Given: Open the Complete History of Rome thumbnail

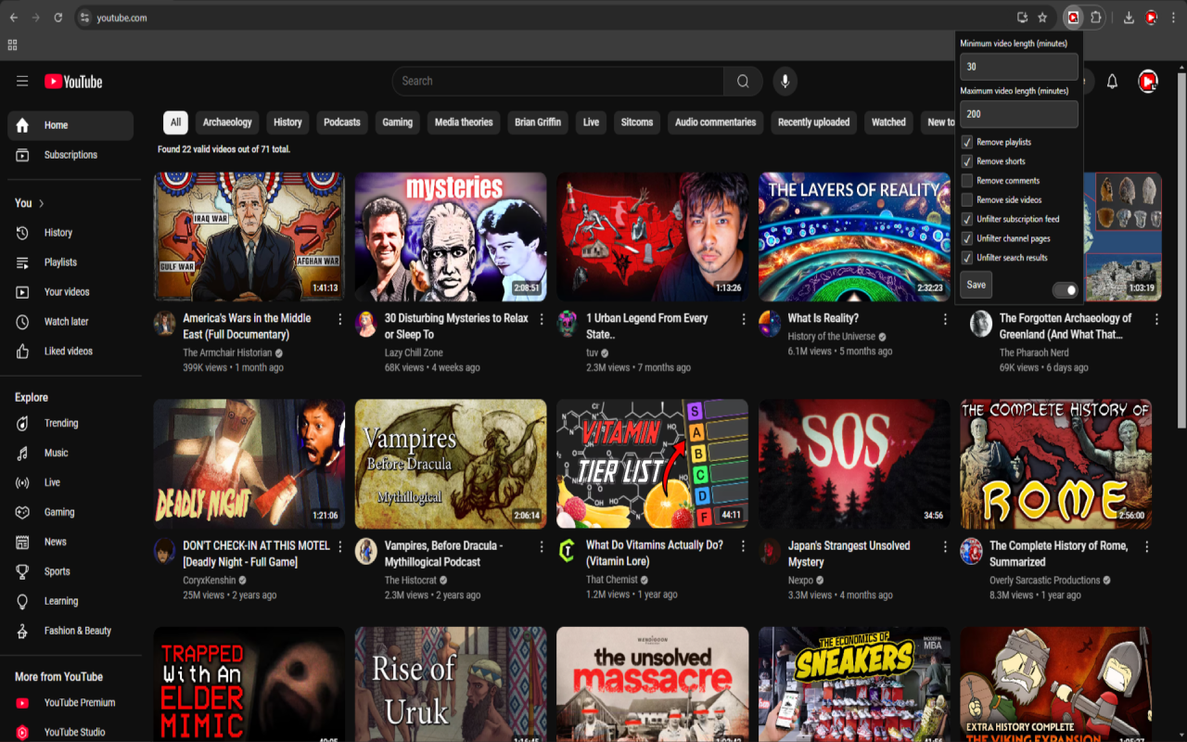Looking at the screenshot, I should (1054, 464).
